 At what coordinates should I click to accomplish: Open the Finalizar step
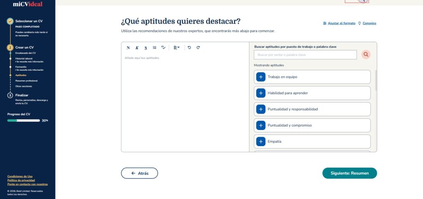tap(22, 95)
